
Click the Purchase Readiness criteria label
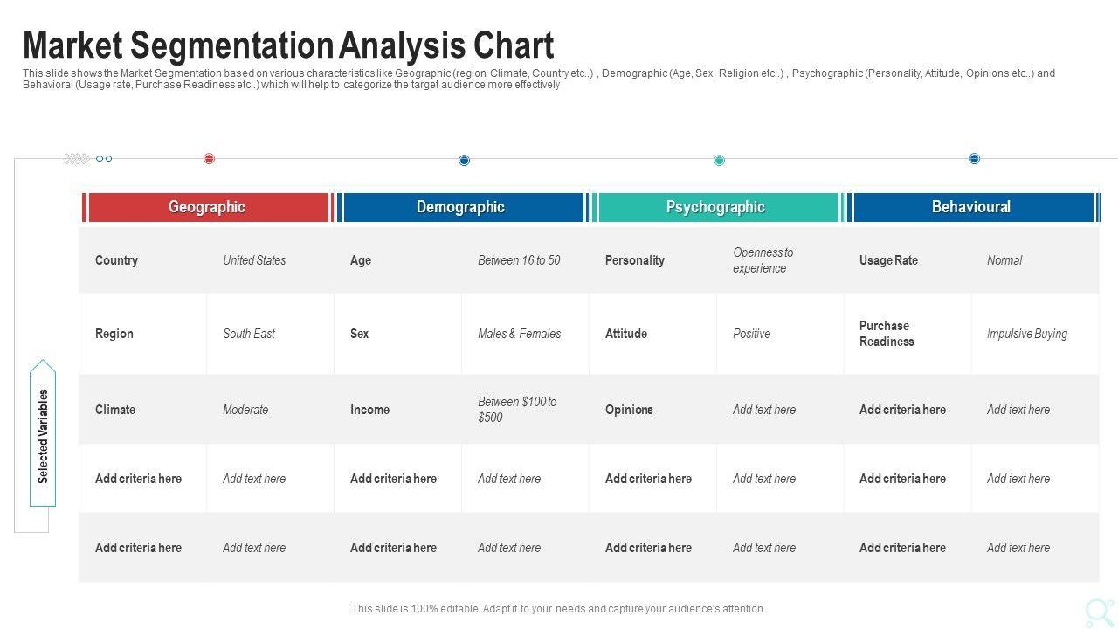pyautogui.click(x=887, y=334)
